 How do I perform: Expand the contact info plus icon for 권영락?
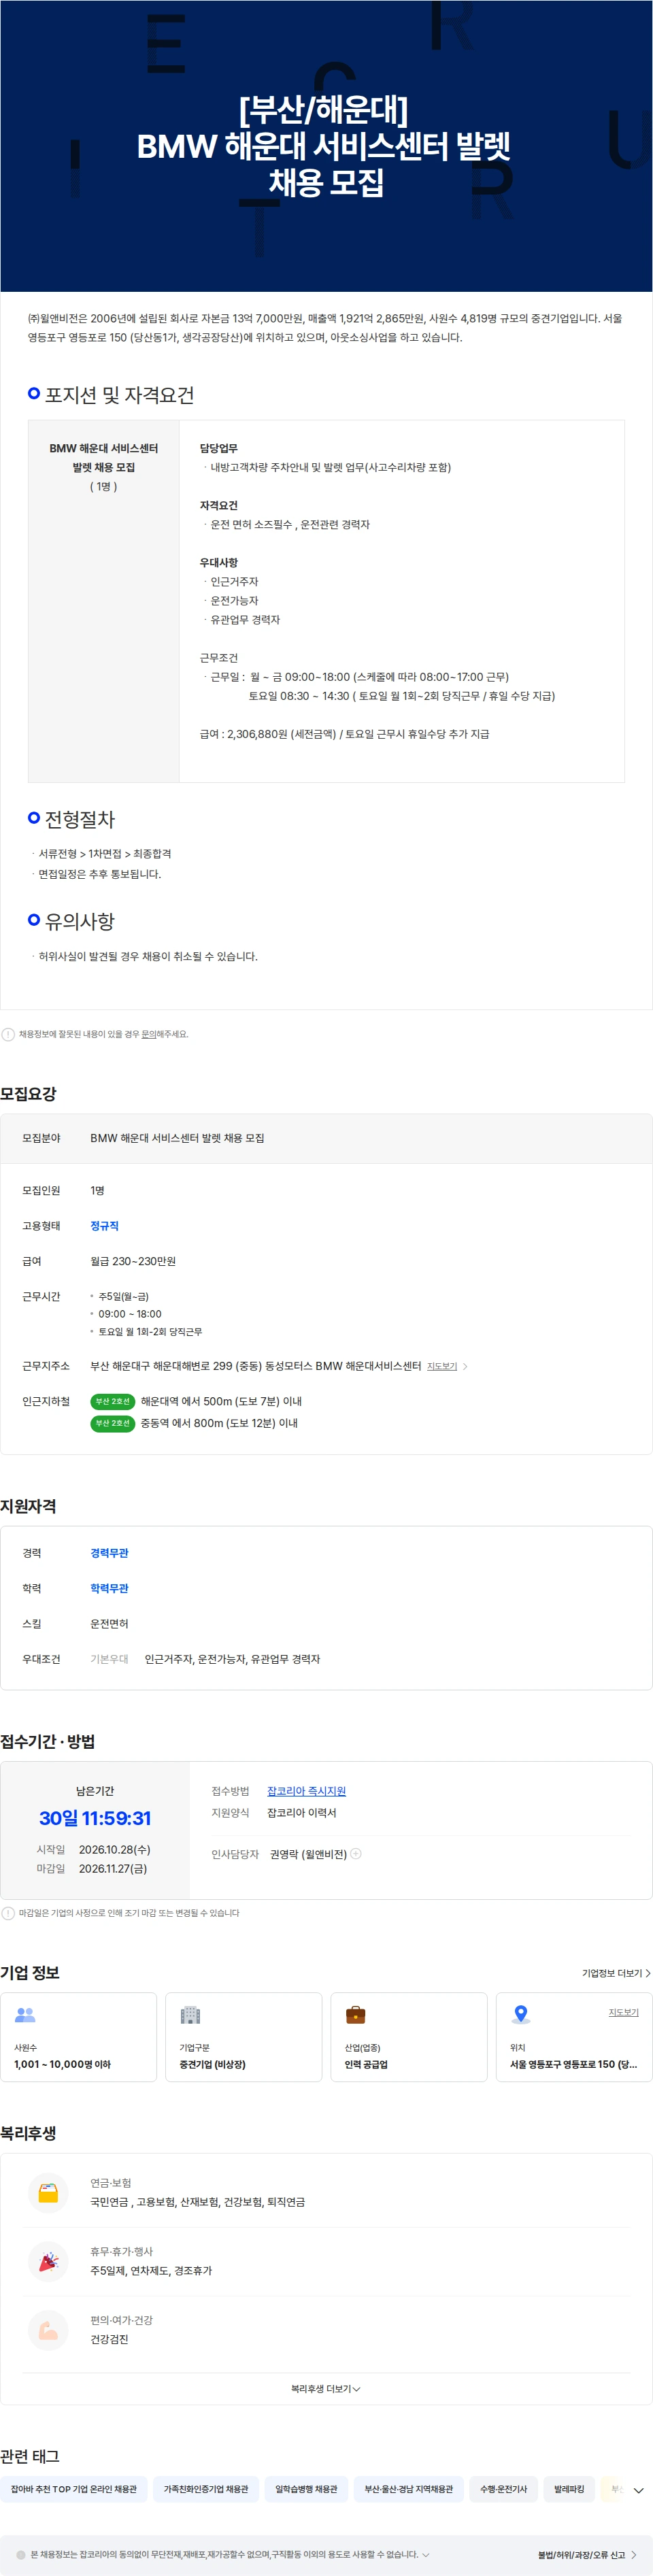(x=356, y=1853)
